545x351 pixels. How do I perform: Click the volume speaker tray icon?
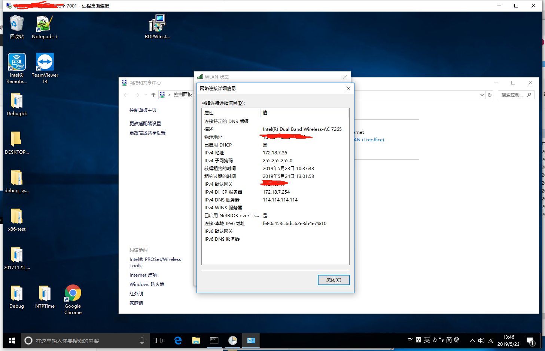point(481,341)
